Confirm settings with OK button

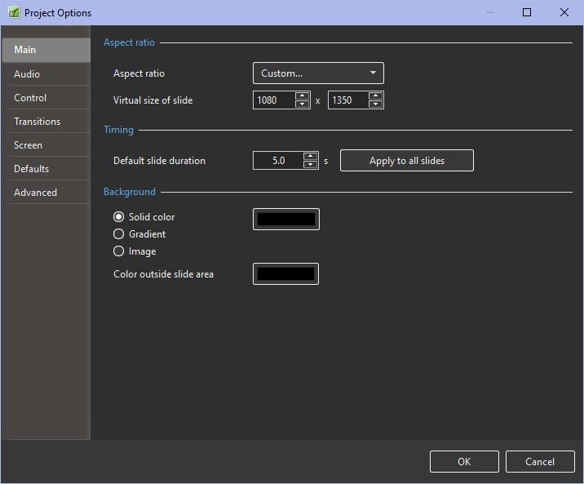click(464, 462)
